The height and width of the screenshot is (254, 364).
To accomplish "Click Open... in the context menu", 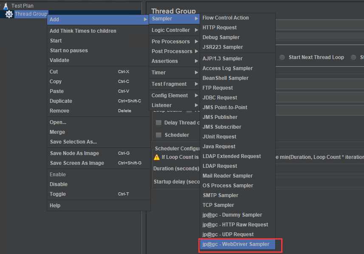I will [x=98, y=122].
